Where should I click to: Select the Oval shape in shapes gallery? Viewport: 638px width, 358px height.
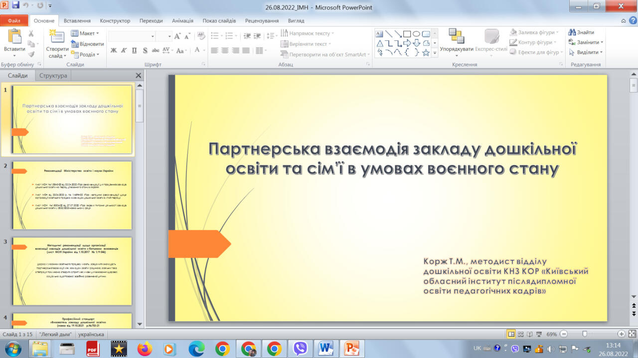tap(416, 34)
